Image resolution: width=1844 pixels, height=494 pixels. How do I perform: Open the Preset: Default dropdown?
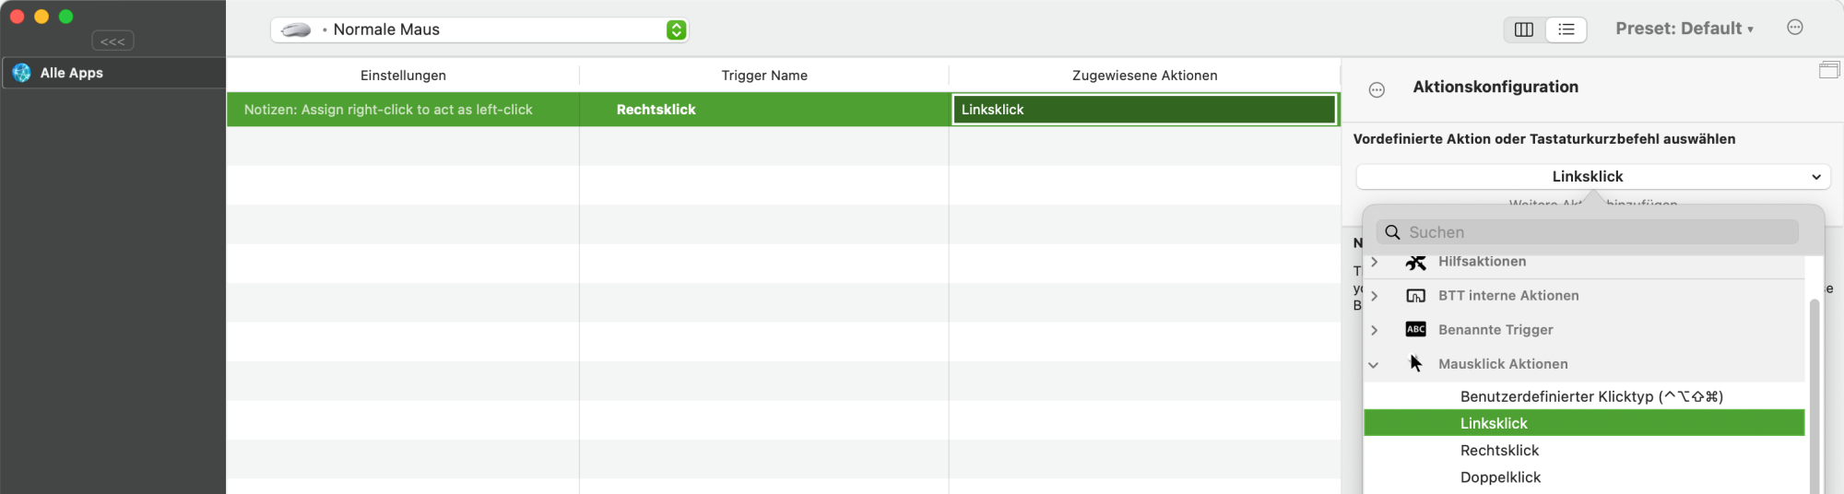coord(1684,29)
